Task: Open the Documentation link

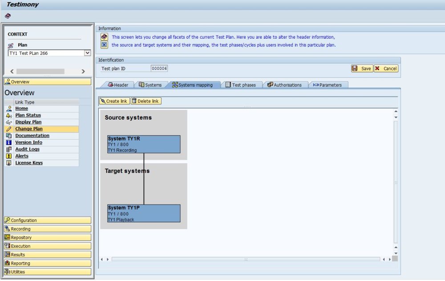Action: point(32,136)
